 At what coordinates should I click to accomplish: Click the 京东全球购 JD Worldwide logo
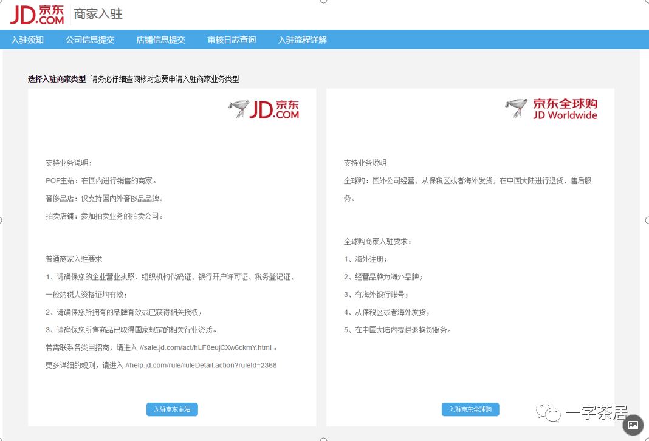point(551,109)
